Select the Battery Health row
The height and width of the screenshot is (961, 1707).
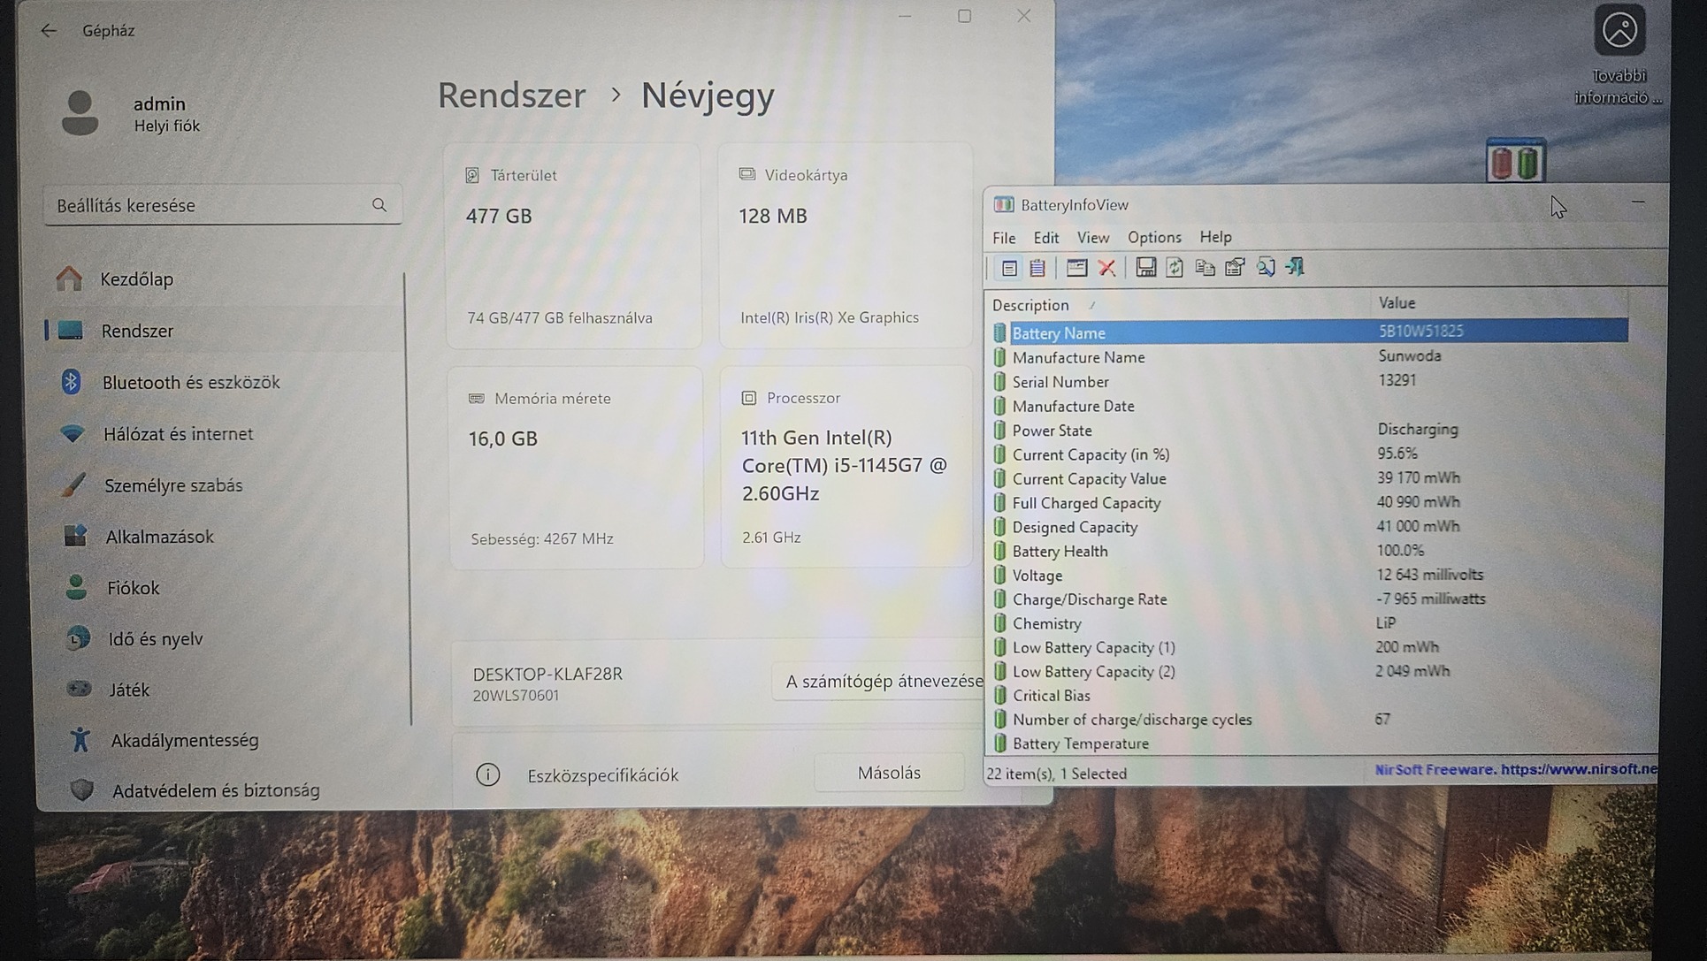(x=1060, y=551)
